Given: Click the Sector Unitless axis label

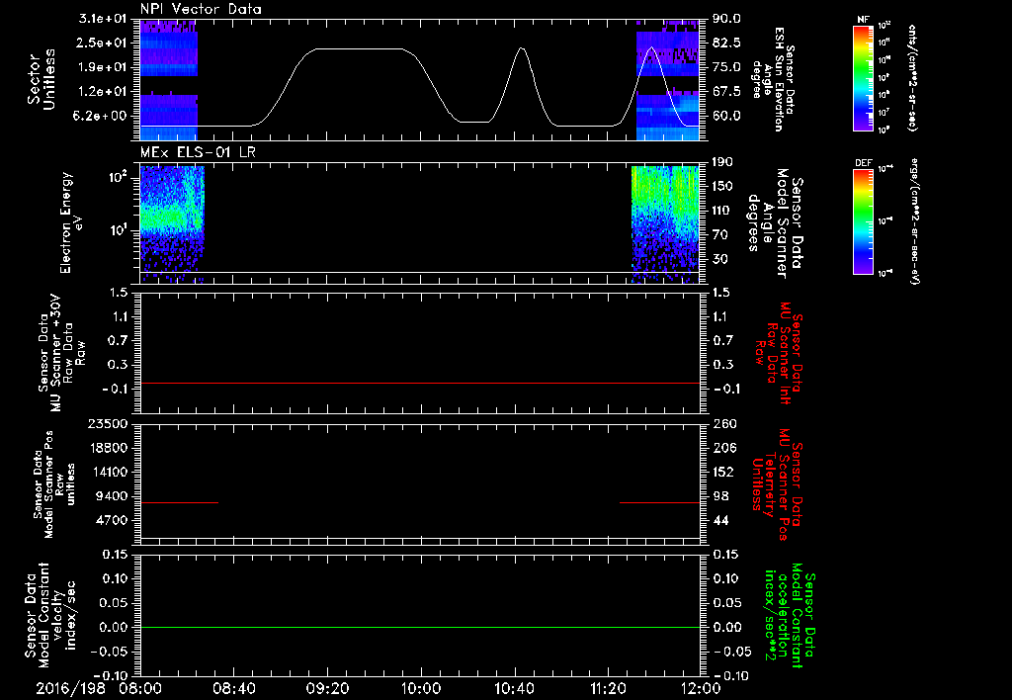Looking at the screenshot, I should pyautogui.click(x=42, y=79).
